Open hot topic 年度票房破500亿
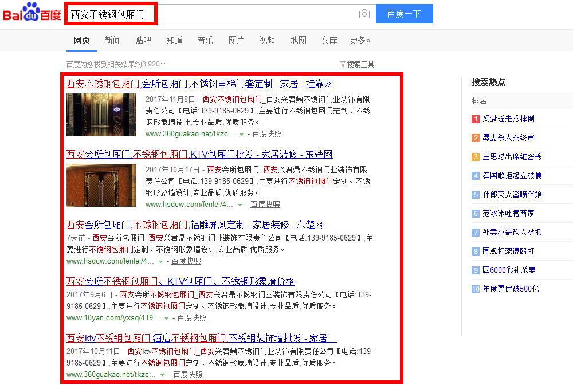 (511, 289)
